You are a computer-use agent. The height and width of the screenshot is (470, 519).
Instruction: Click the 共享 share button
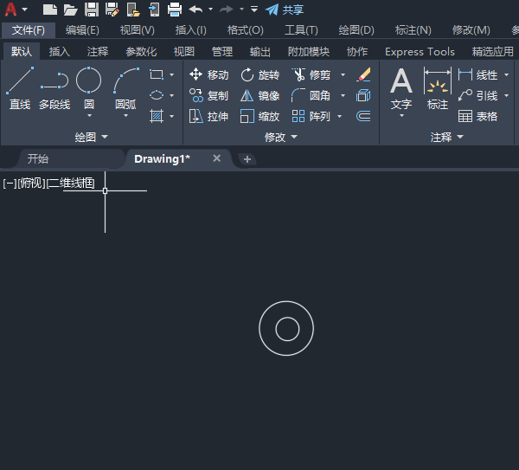click(x=285, y=10)
